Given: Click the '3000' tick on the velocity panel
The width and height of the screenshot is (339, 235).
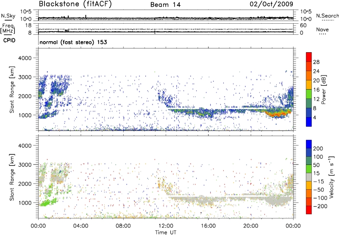Looking at the screenshot, I should pyautogui.click(x=25, y=165).
